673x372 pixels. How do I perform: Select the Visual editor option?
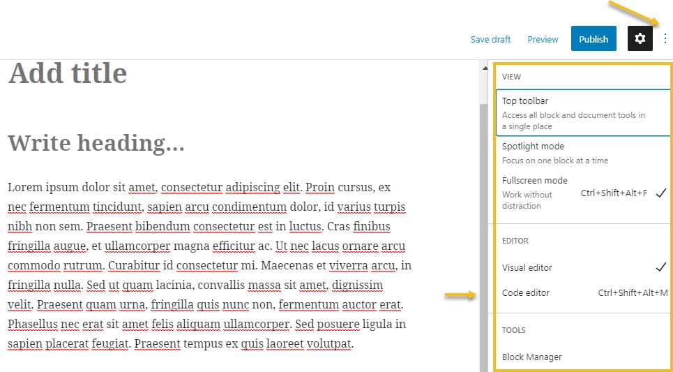pyautogui.click(x=583, y=267)
